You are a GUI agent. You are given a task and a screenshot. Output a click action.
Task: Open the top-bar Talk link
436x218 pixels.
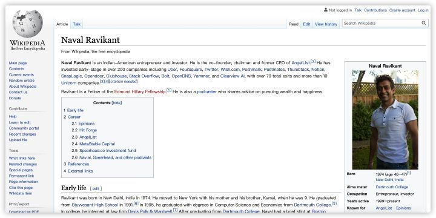pyautogui.click(x=358, y=10)
